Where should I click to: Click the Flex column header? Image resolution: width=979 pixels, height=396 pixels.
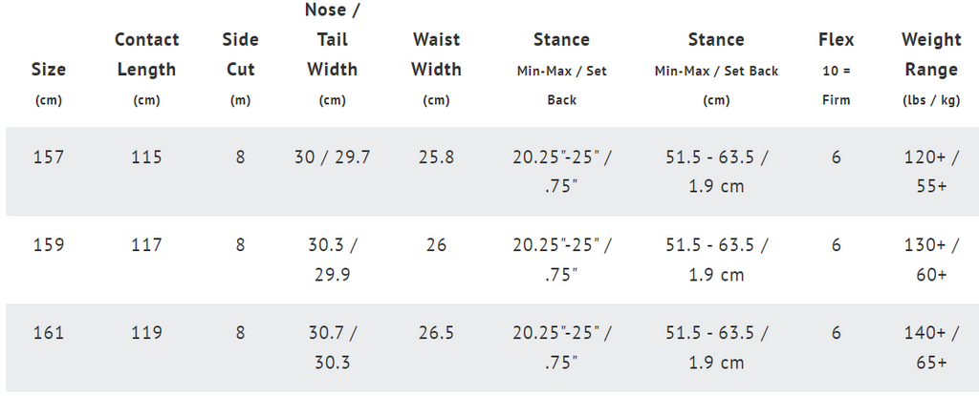(836, 69)
